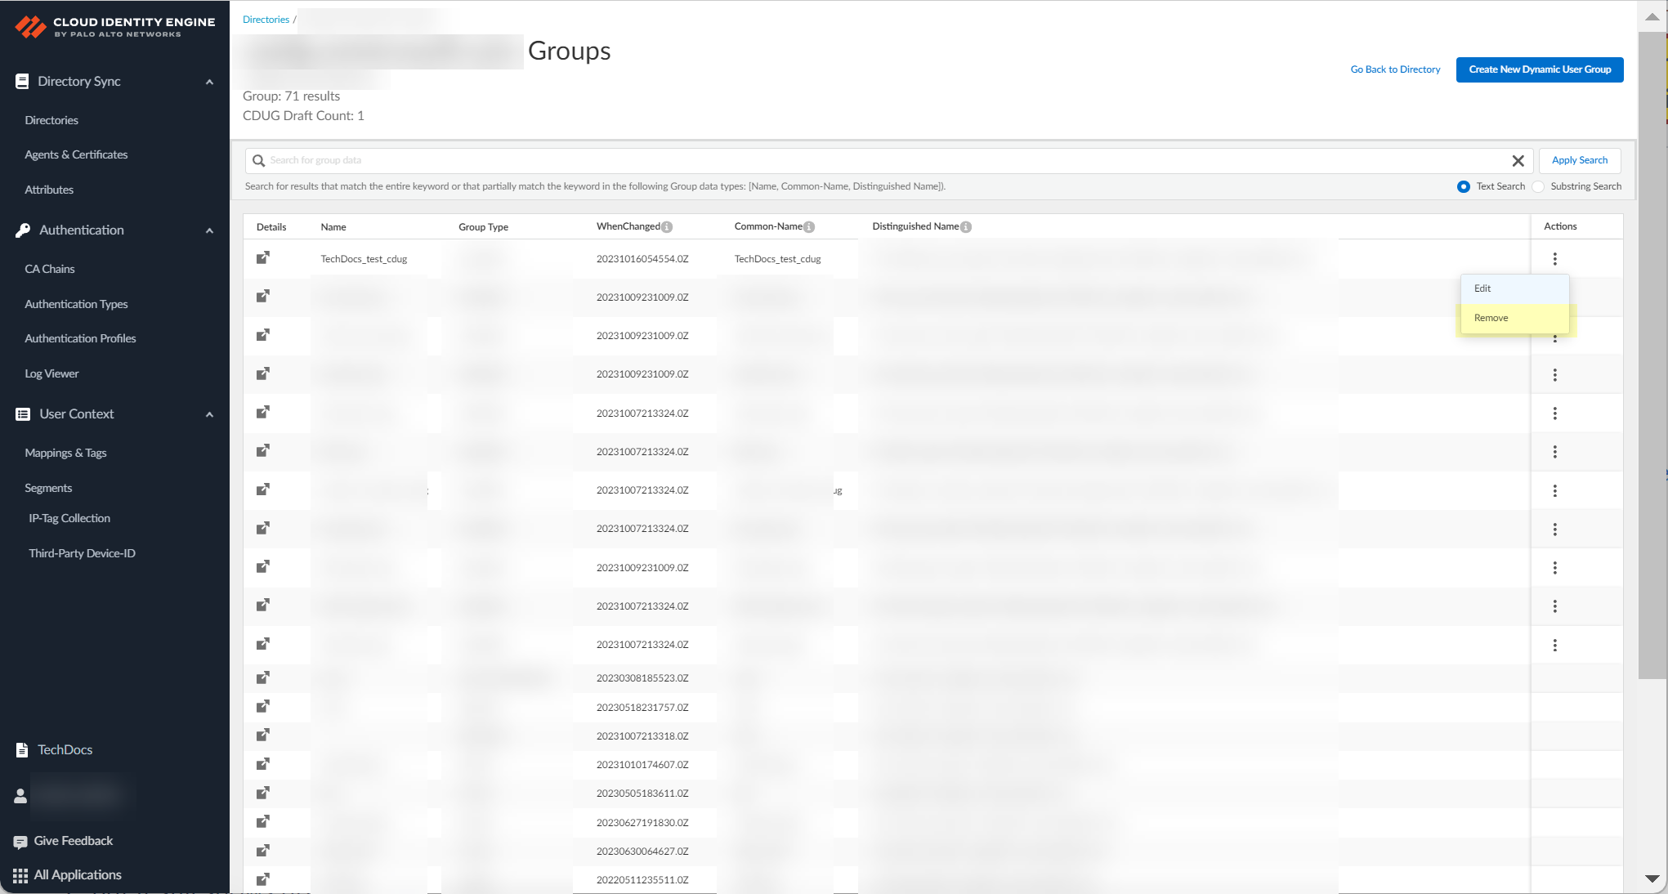
Task: Collapse the Authentication section chevron
Action: pos(209,230)
